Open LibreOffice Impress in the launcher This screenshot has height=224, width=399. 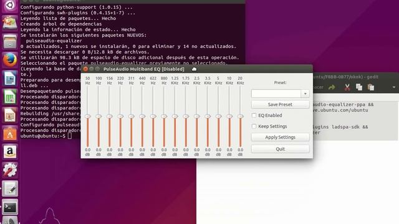[10, 114]
